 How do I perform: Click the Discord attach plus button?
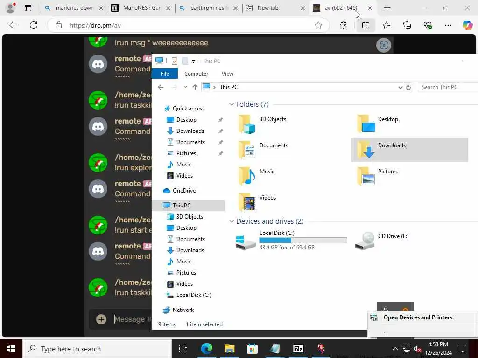[x=101, y=319]
